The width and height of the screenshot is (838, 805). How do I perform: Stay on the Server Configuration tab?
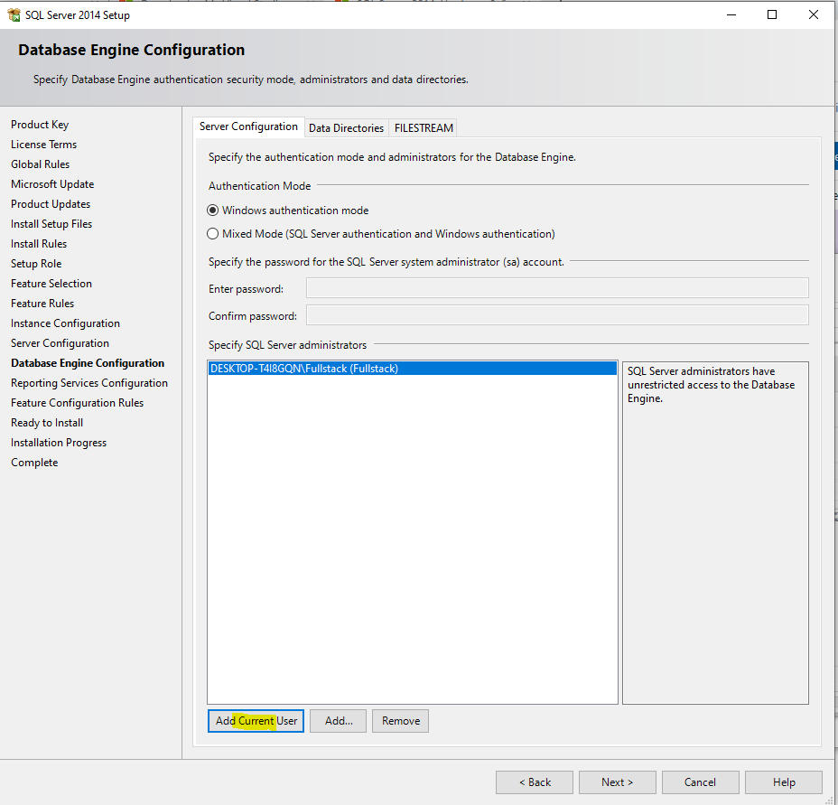pos(248,126)
